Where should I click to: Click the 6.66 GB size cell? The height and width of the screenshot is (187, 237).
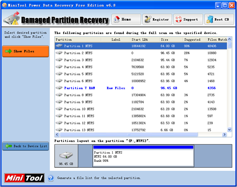[167, 130]
